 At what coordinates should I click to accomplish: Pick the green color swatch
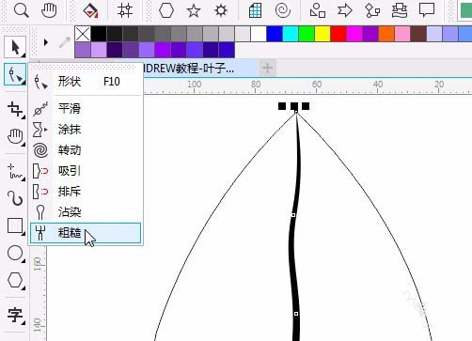tap(307, 34)
